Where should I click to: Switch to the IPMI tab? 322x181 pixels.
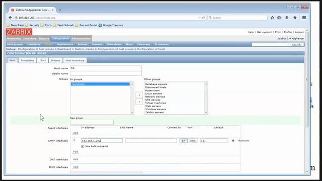pos(43,60)
